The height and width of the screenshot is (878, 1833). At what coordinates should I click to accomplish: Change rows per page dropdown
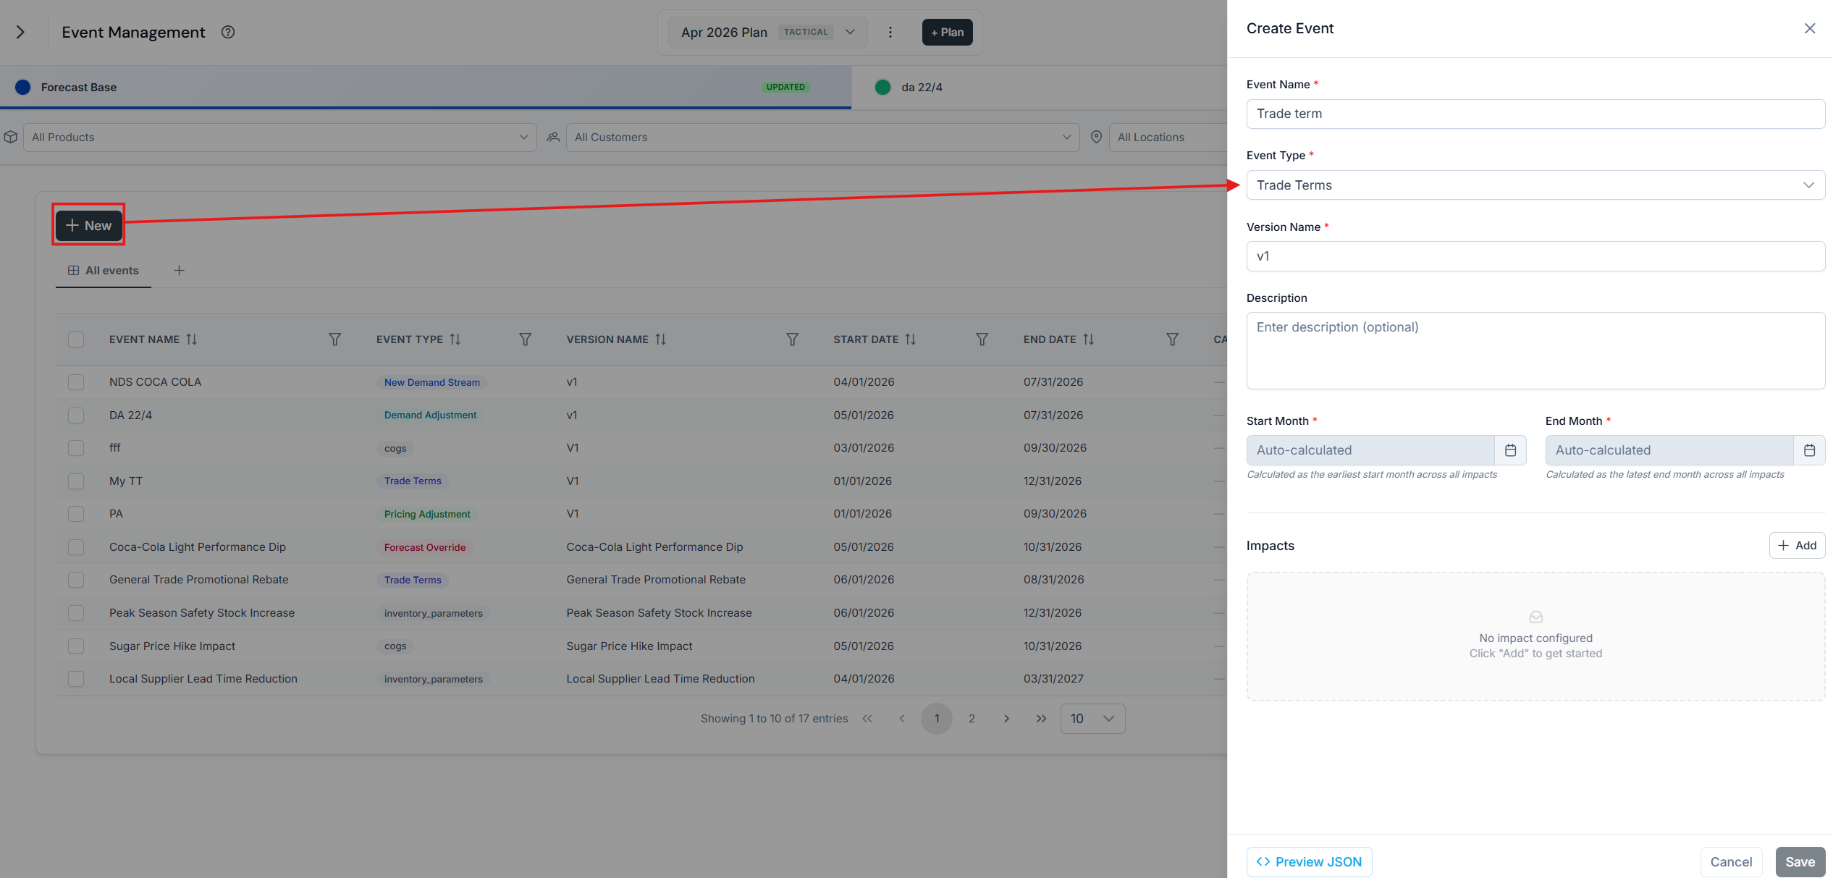coord(1092,719)
